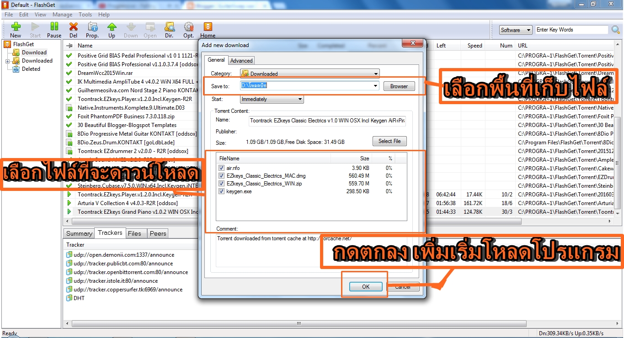This screenshot has width=624, height=338.
Task: Click the downloading icon of Toontrack EZkeys Grand Piano
Action: point(69,212)
